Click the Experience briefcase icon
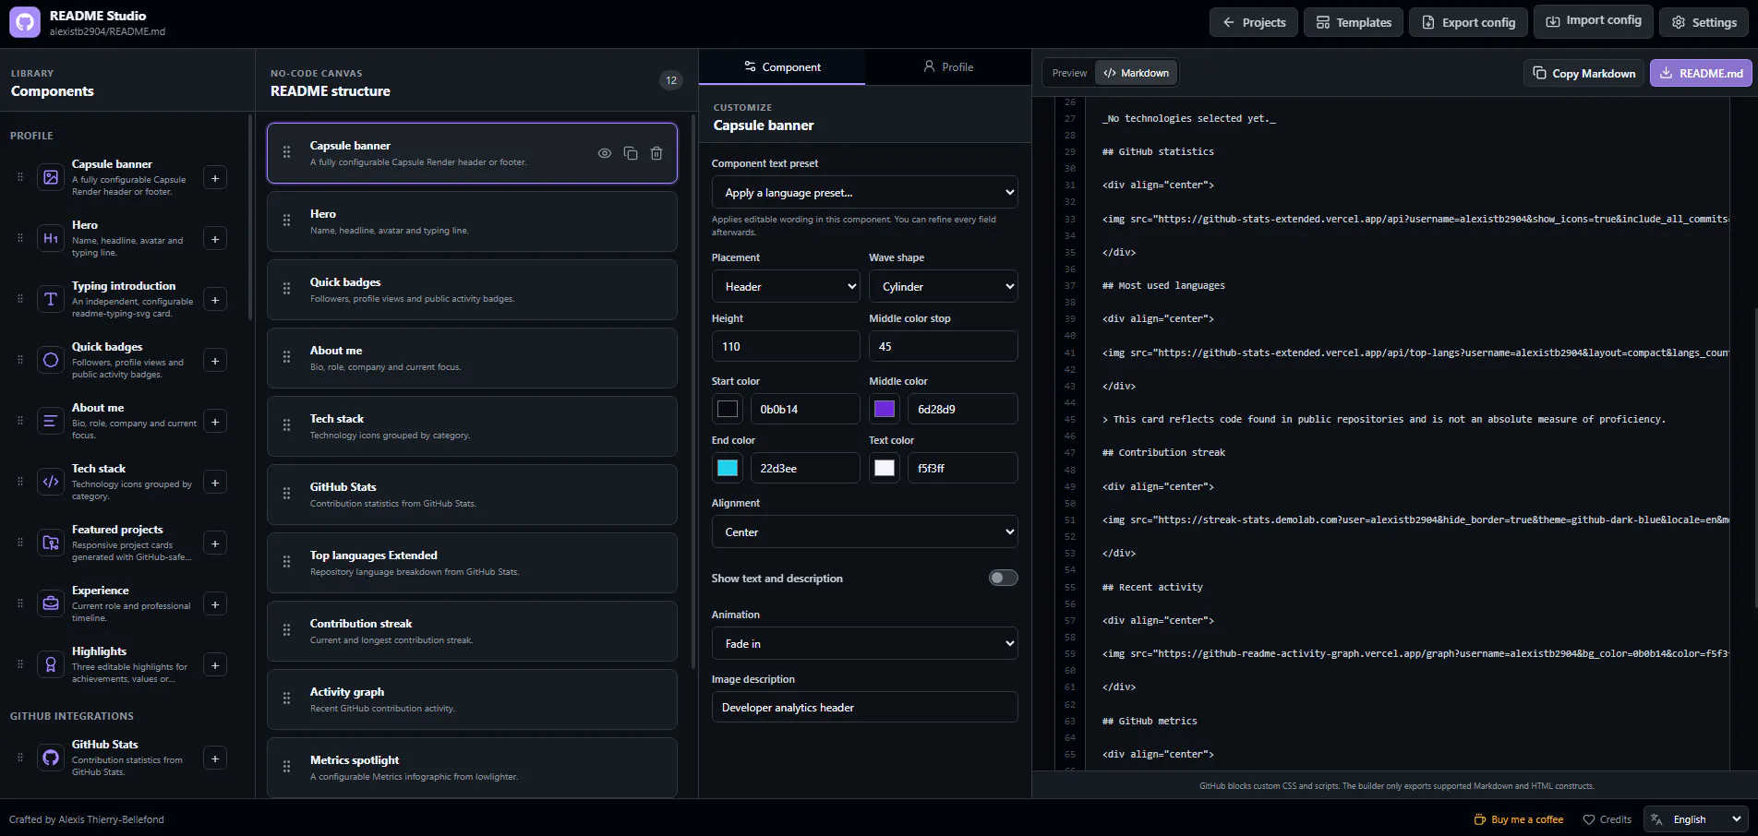The height and width of the screenshot is (836, 1758). [x=51, y=603]
